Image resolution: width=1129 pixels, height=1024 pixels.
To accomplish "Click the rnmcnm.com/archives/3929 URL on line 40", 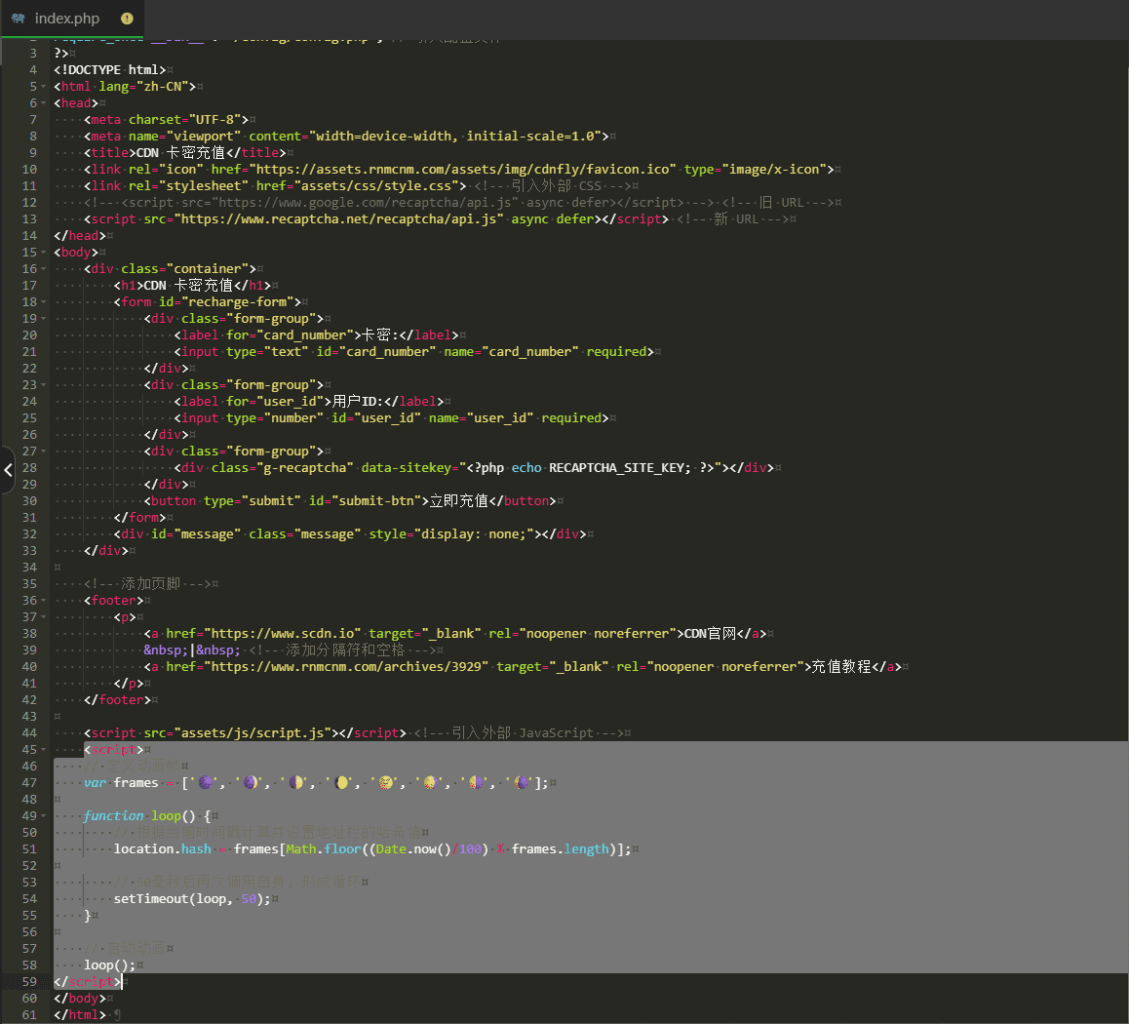I will (346, 666).
